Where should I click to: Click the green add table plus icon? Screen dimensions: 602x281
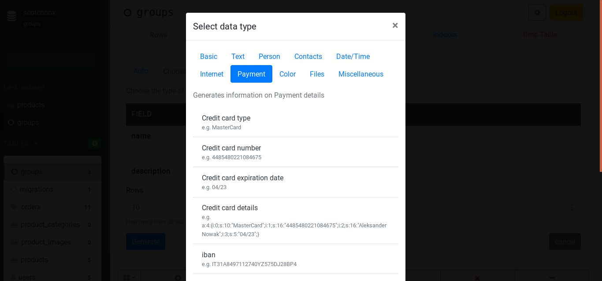pyautogui.click(x=94, y=143)
